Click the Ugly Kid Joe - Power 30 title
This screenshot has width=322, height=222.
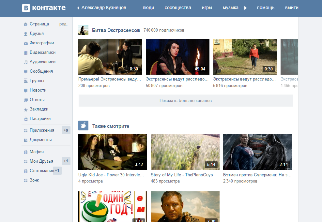[111, 175]
